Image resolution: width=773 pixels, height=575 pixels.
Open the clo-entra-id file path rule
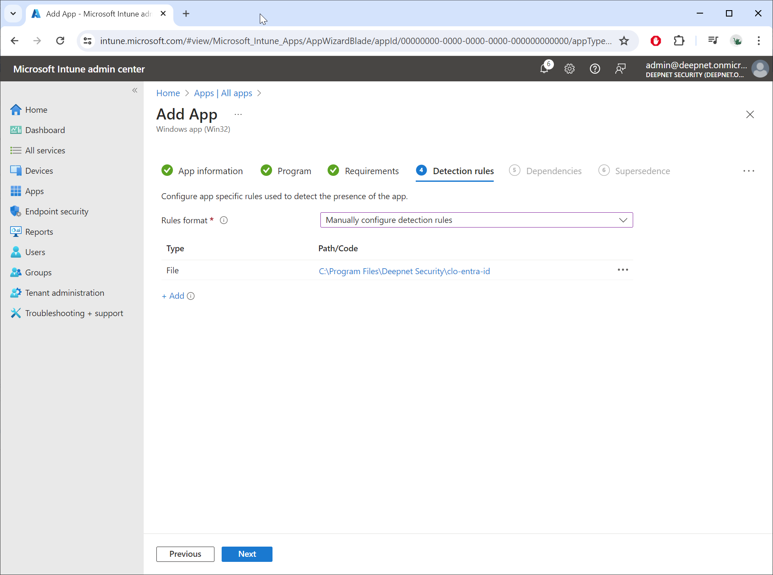pyautogui.click(x=404, y=271)
